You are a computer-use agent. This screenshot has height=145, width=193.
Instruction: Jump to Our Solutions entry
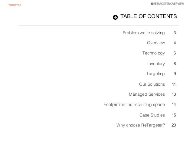(x=152, y=84)
